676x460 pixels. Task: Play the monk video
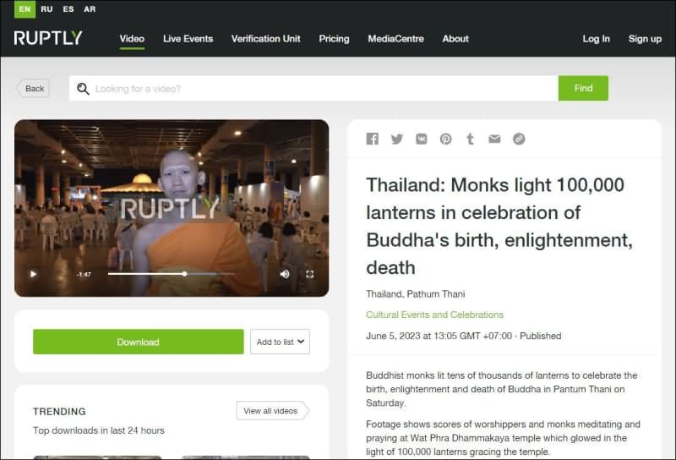[x=33, y=274]
